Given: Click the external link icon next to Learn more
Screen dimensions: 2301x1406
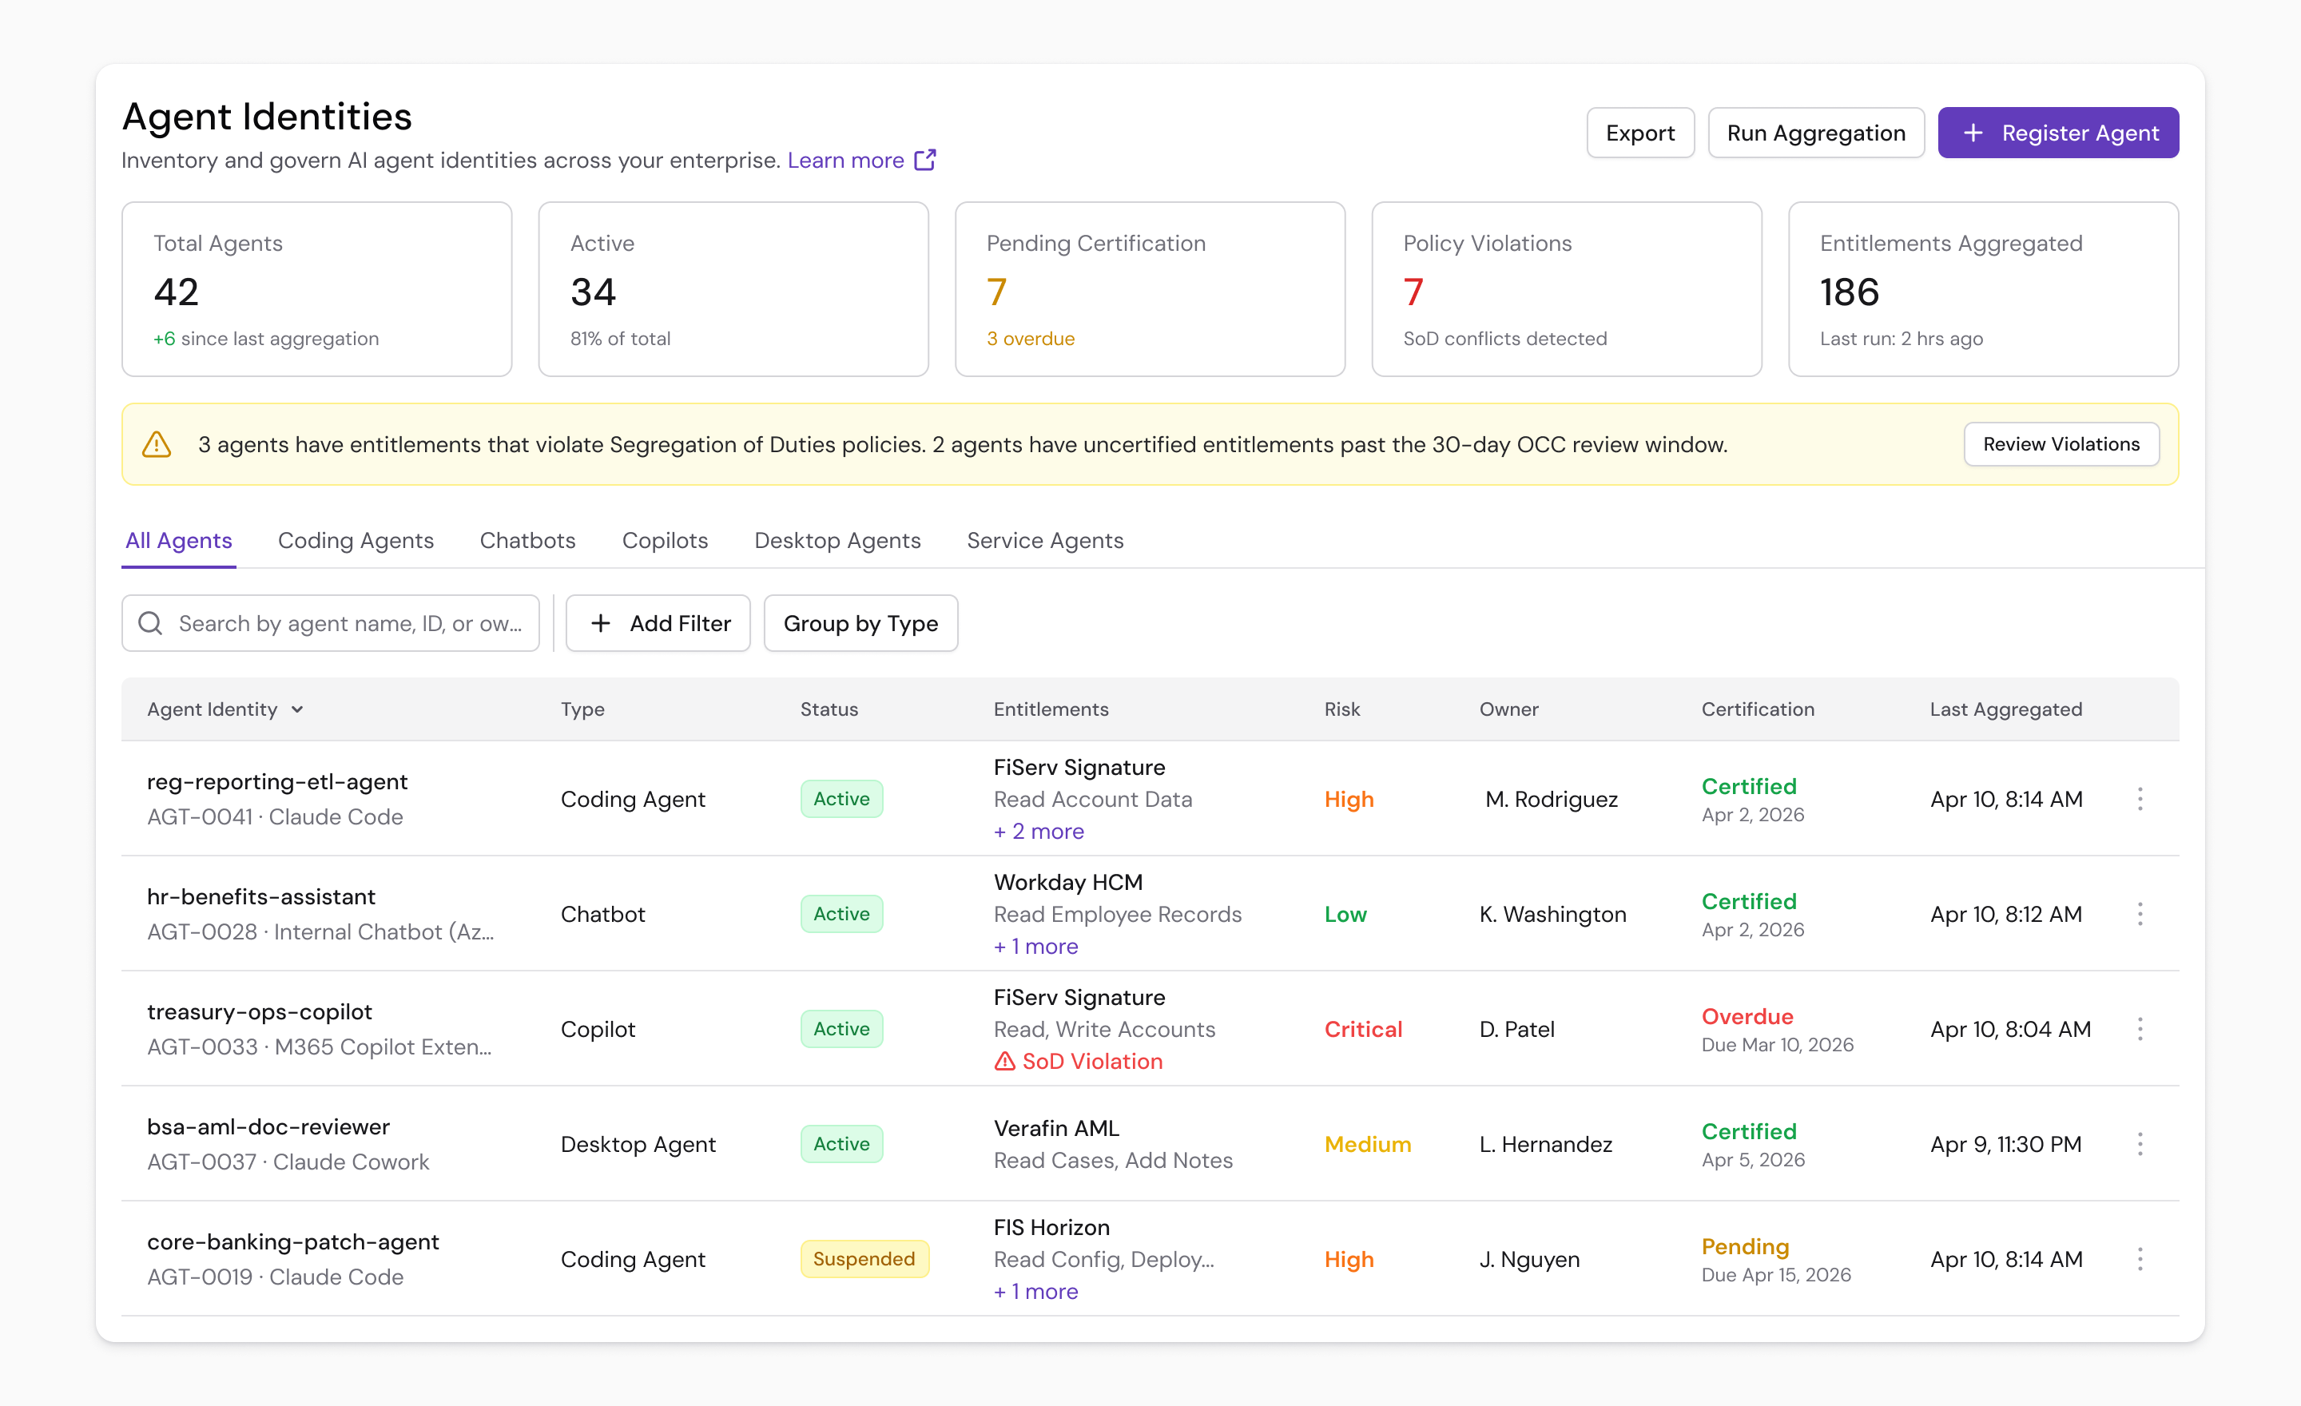Looking at the screenshot, I should [925, 160].
